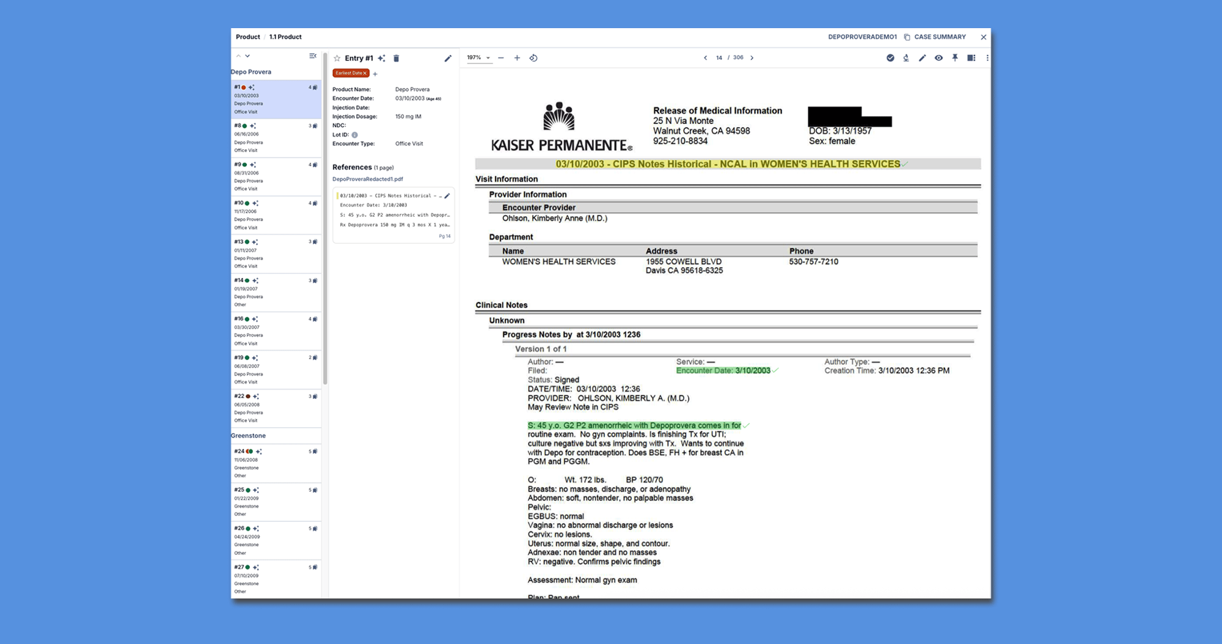Image resolution: width=1222 pixels, height=644 pixels.
Task: Remove the Earliest Date tag
Action: click(x=365, y=73)
